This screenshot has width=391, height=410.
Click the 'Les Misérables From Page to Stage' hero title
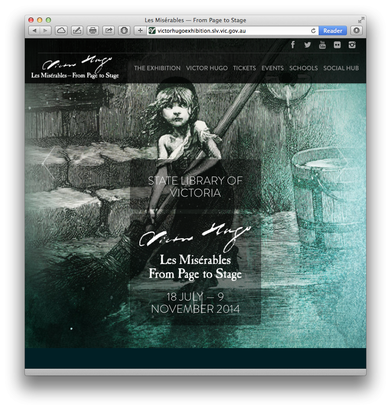(x=195, y=267)
